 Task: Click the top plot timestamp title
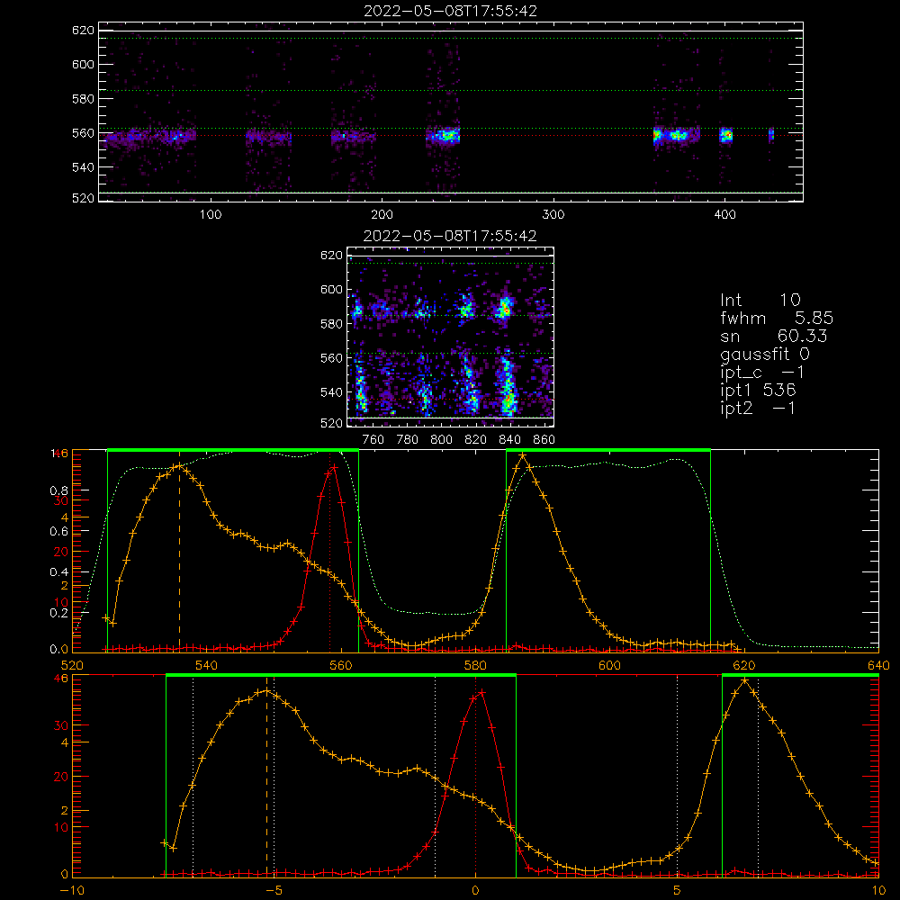coord(450,11)
